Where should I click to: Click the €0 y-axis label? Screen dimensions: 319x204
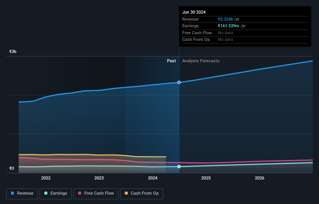pos(12,168)
